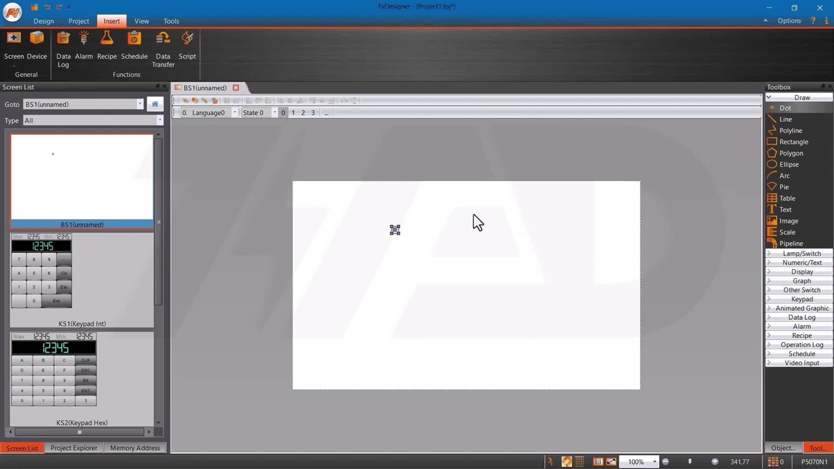Select the Rectangle draw tool
This screenshot has height=469, width=834.
(793, 142)
